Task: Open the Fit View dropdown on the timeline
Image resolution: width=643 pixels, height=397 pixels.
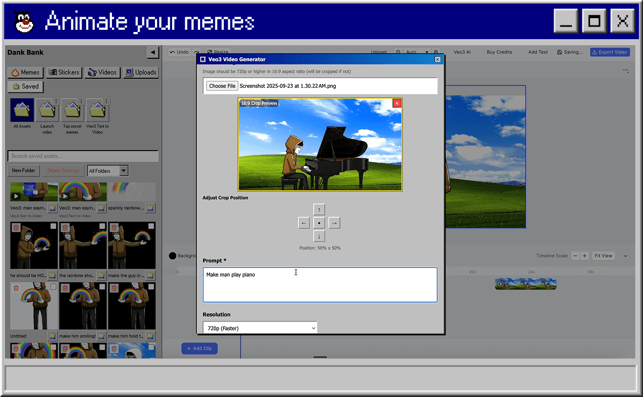Action: click(x=603, y=255)
